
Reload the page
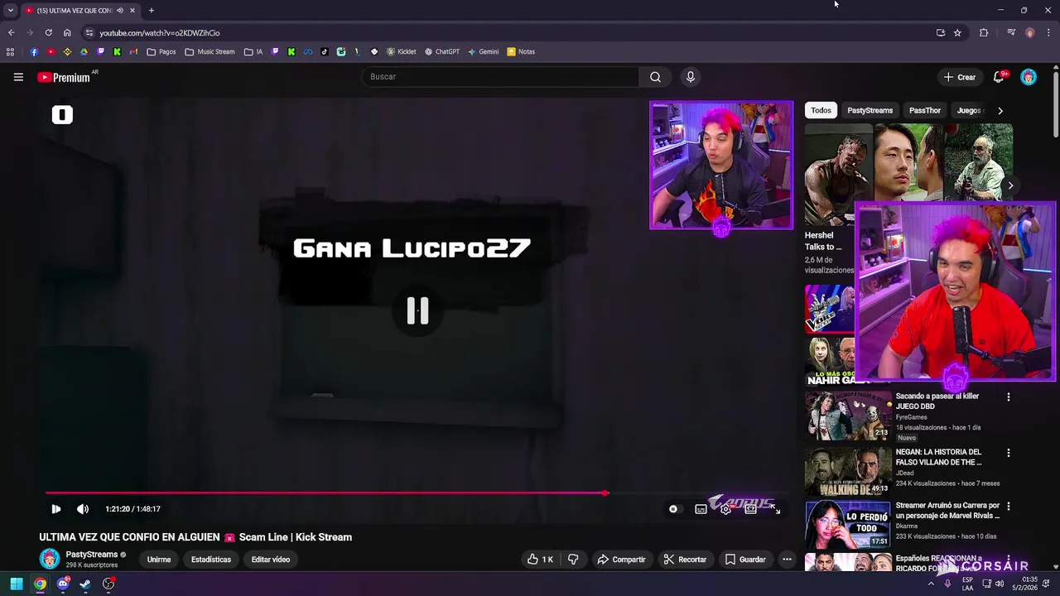[48, 32]
